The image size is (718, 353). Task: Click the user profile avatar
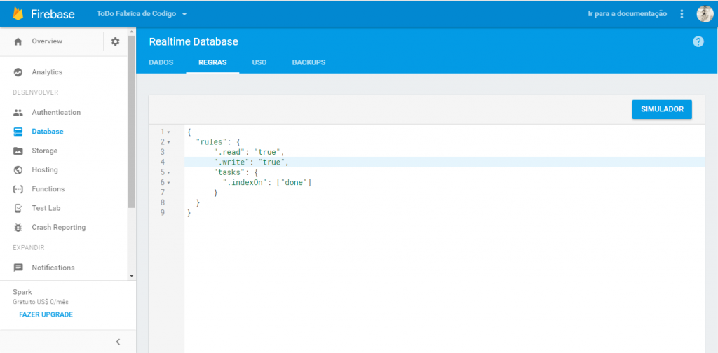(704, 14)
